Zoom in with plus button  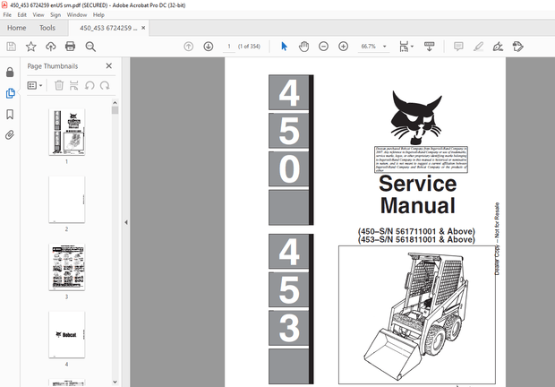pos(343,47)
